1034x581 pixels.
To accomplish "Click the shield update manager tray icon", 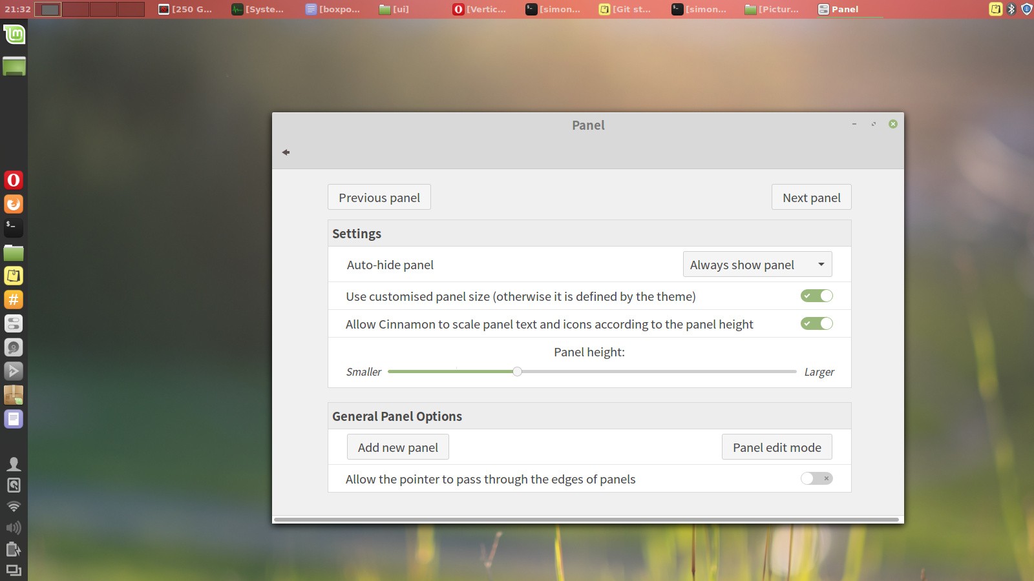I will 1026,9.
